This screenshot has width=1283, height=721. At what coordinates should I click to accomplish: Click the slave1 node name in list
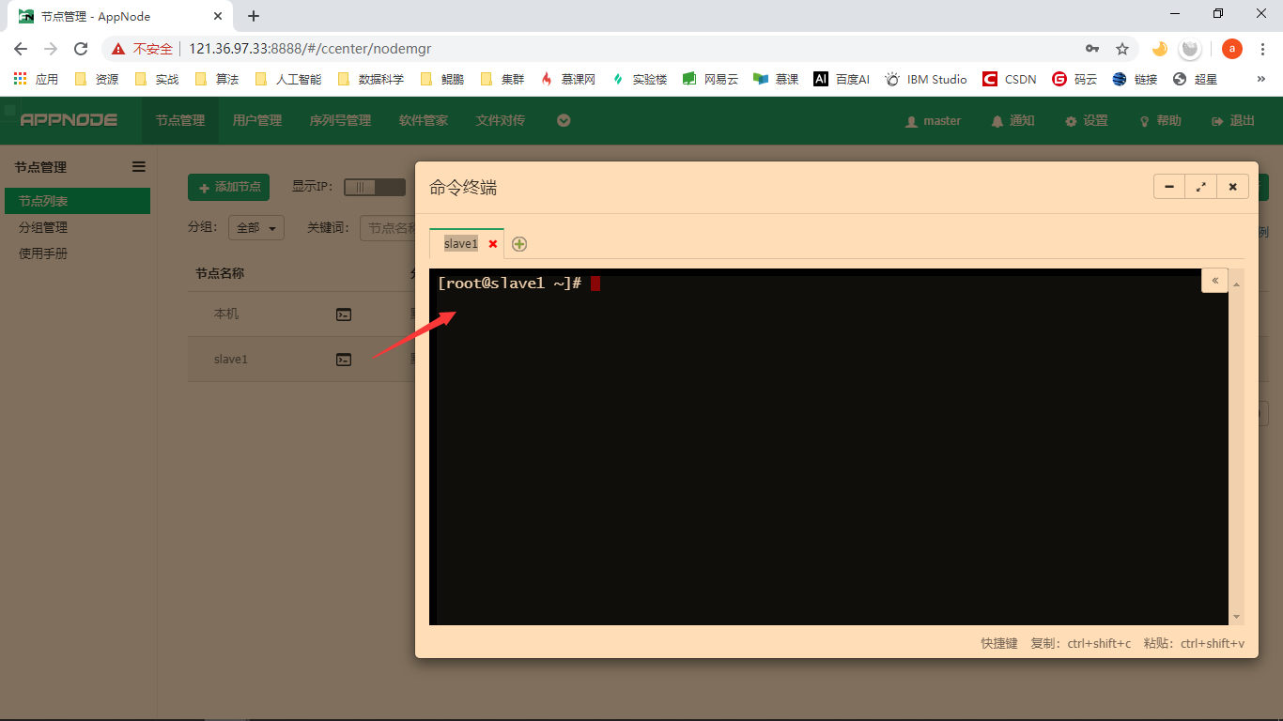pos(230,360)
